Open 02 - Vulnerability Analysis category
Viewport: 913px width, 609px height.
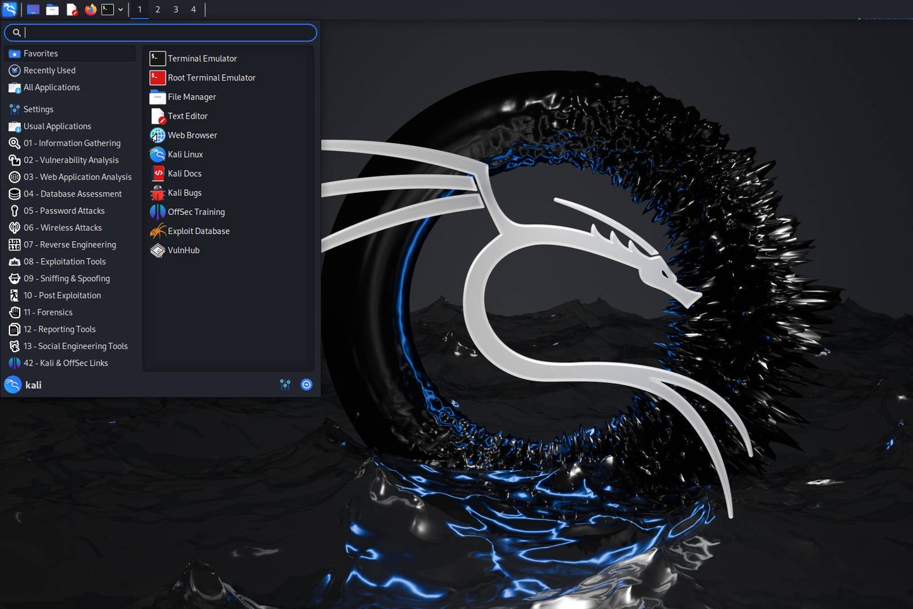coord(70,160)
